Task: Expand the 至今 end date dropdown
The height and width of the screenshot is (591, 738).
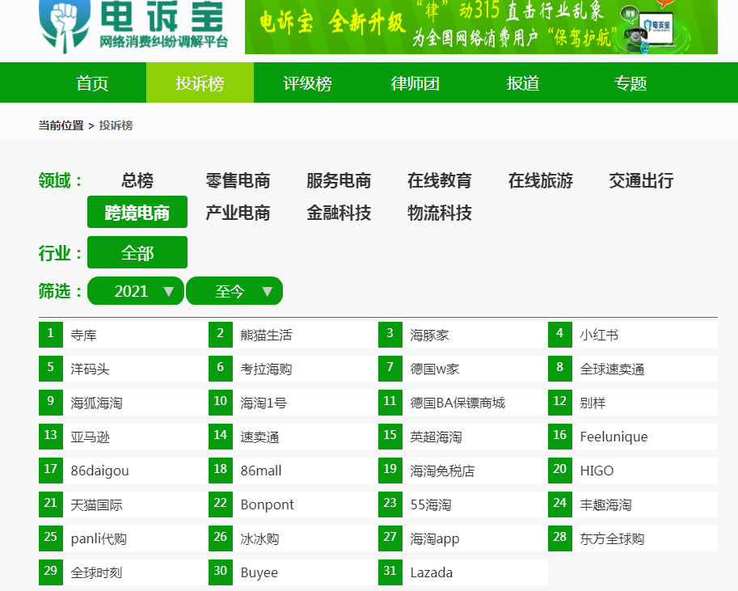Action: (234, 291)
